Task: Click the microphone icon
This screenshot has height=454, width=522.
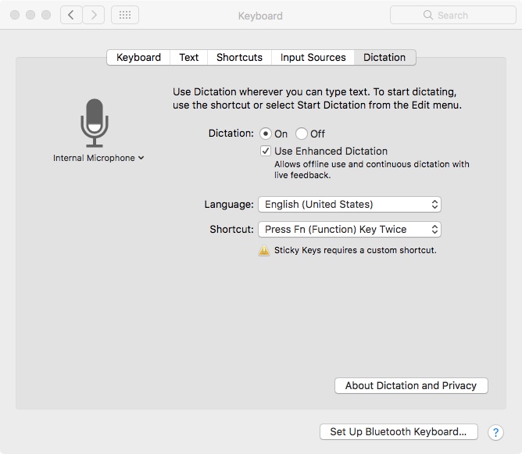Action: [x=95, y=123]
